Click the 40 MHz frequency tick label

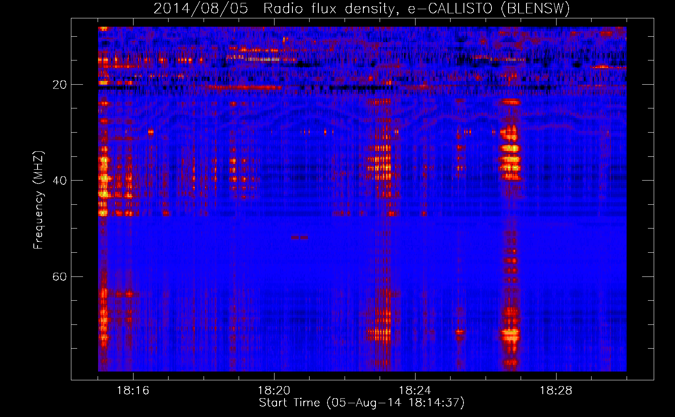coord(59,181)
